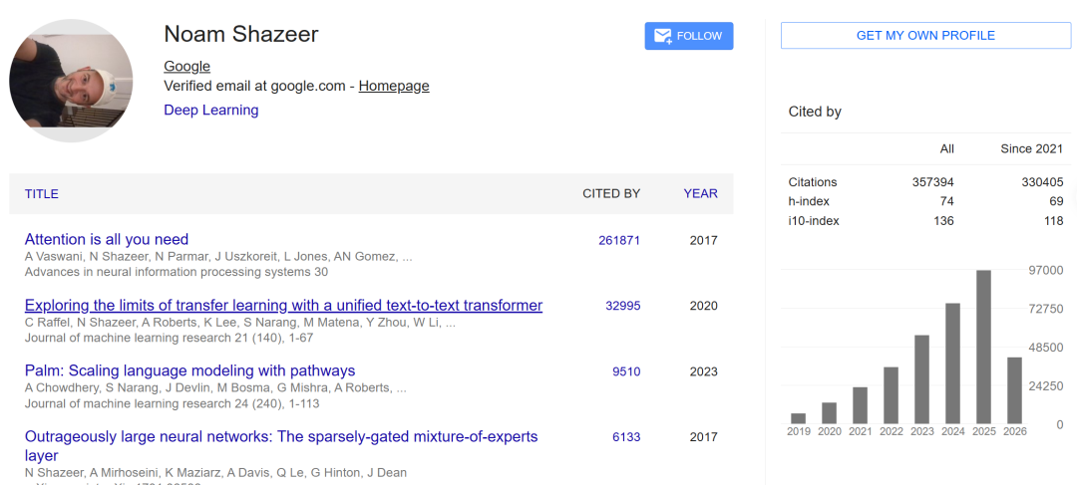Visit the Homepage link
This screenshot has width=1077, height=485.
394,87
